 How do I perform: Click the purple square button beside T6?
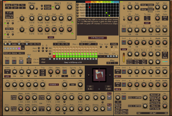tap(19, 48)
